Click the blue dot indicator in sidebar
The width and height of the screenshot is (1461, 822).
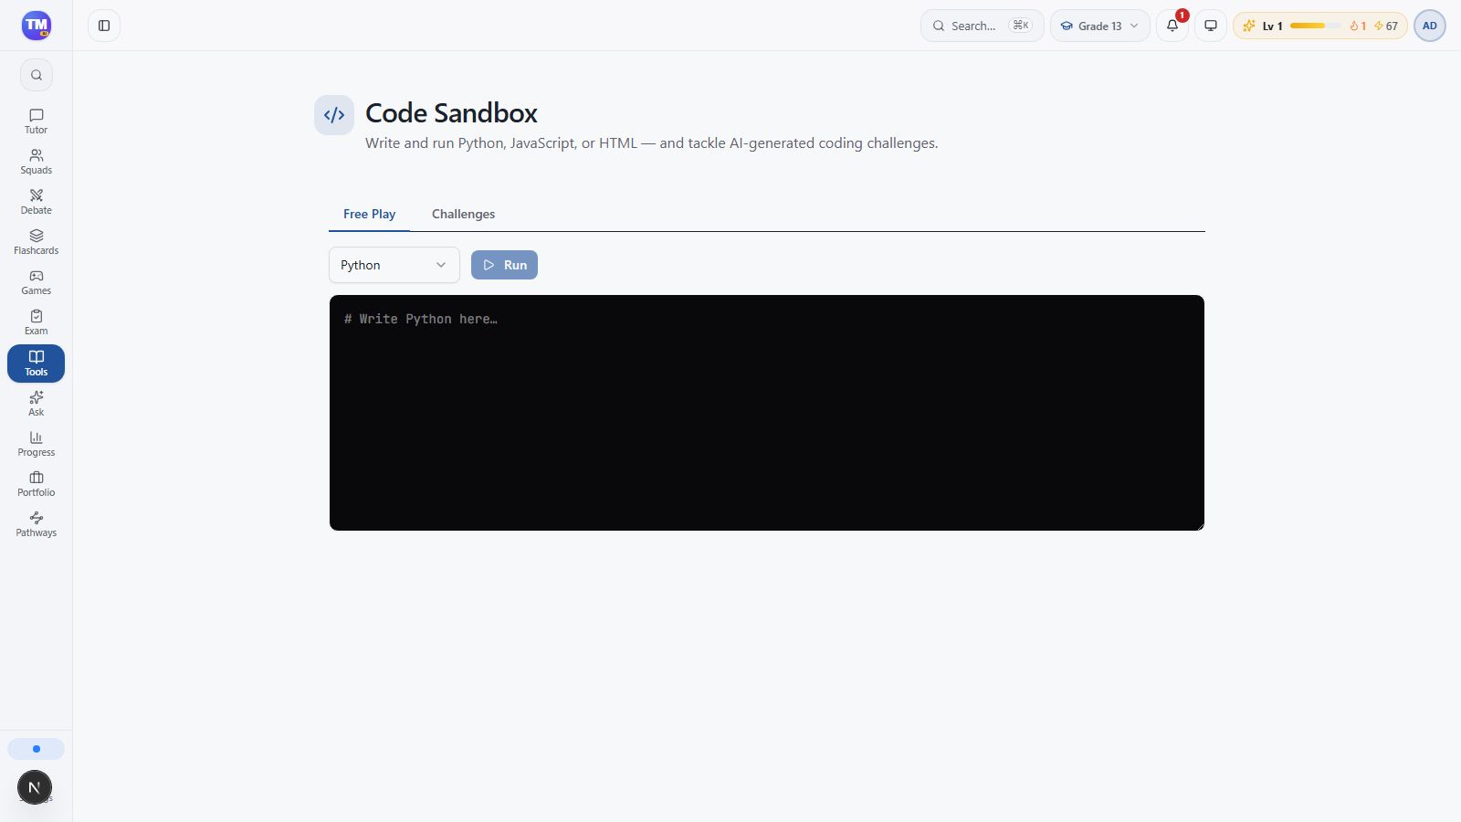(x=37, y=749)
